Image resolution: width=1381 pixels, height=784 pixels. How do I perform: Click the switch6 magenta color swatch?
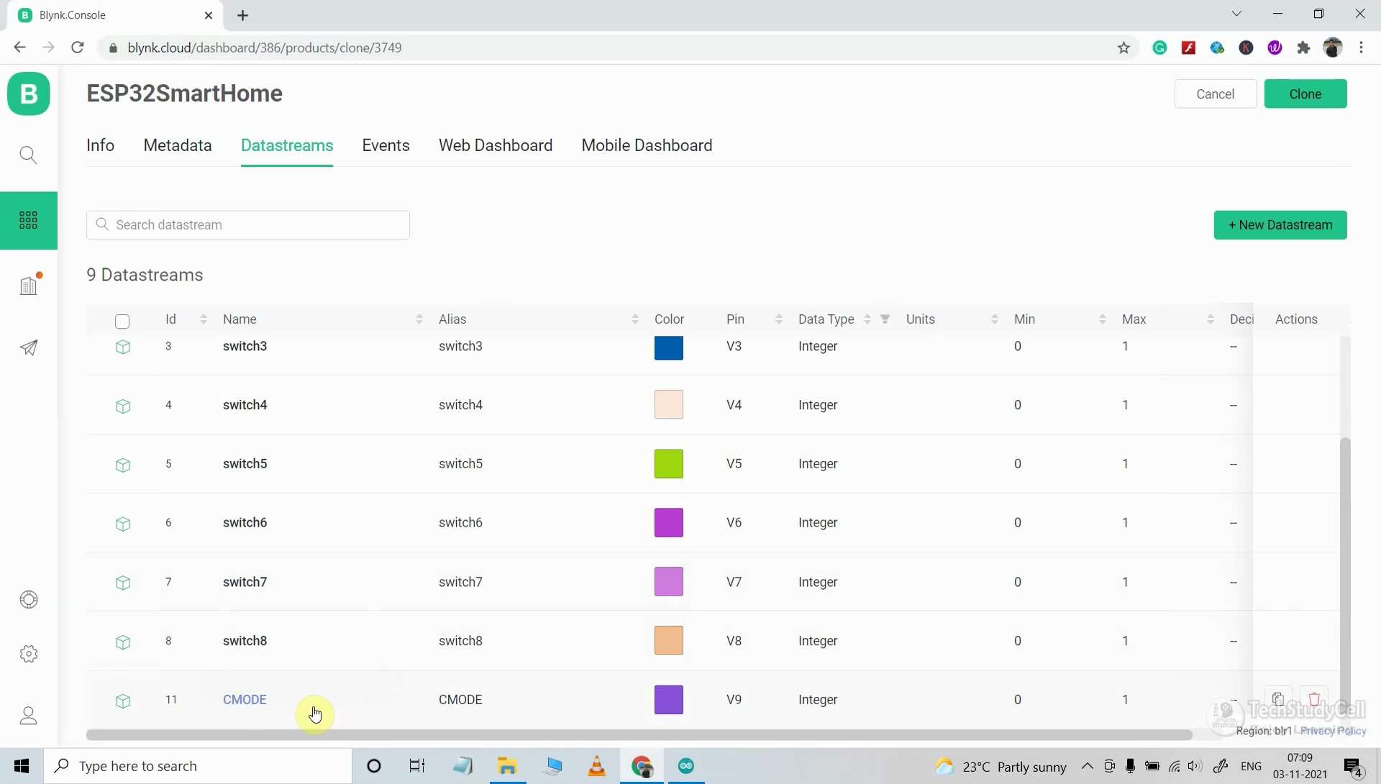pyautogui.click(x=668, y=523)
